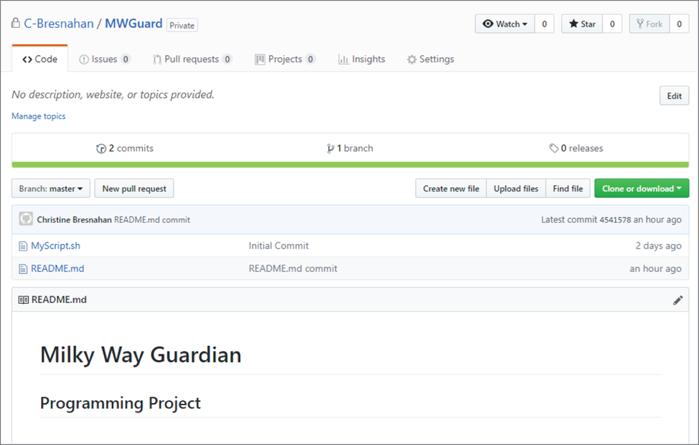Screen dimensions: 699x445
Task: Click the Star count showing 0
Action: coord(612,24)
